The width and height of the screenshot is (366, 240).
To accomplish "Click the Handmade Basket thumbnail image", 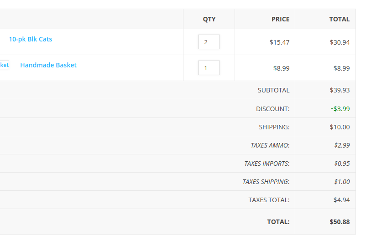I will [4, 65].
